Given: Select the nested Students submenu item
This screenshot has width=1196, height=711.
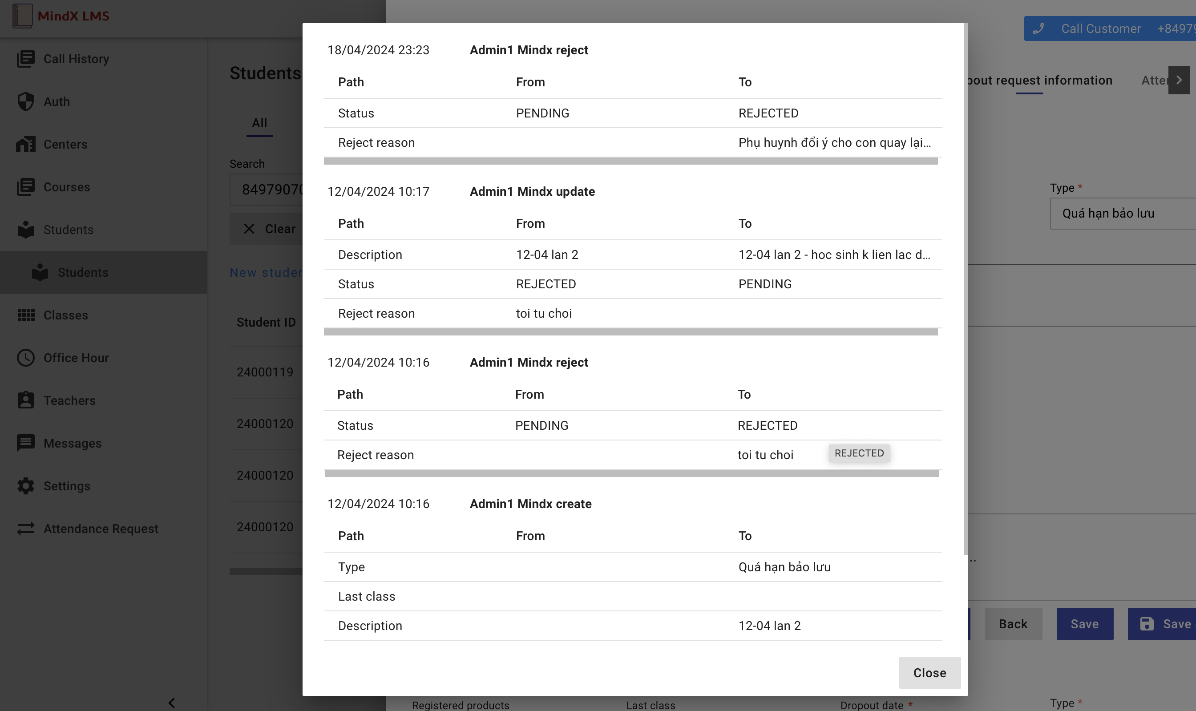Looking at the screenshot, I should click(x=83, y=272).
